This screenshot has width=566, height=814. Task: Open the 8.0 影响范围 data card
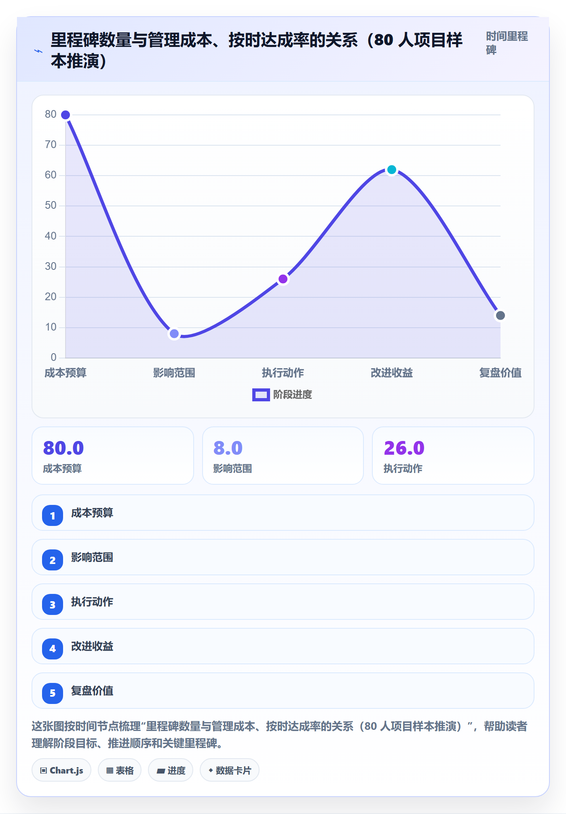(283, 456)
